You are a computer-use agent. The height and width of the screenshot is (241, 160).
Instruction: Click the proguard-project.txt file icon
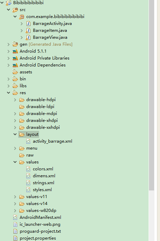(15, 231)
